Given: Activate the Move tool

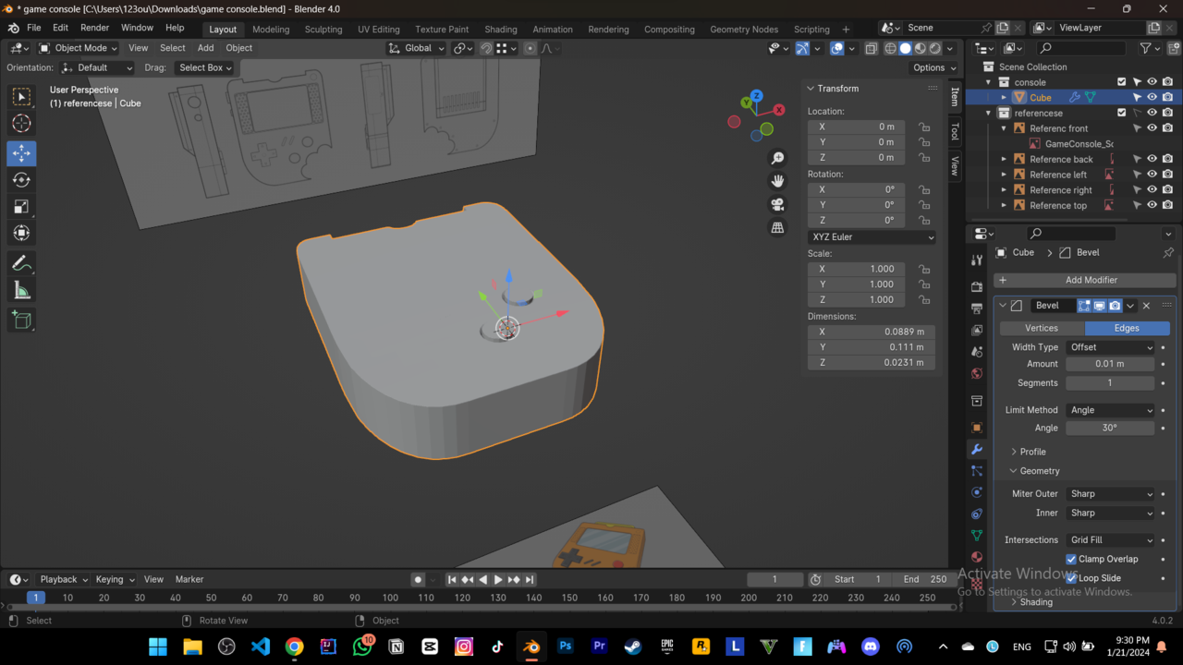Looking at the screenshot, I should tap(21, 152).
